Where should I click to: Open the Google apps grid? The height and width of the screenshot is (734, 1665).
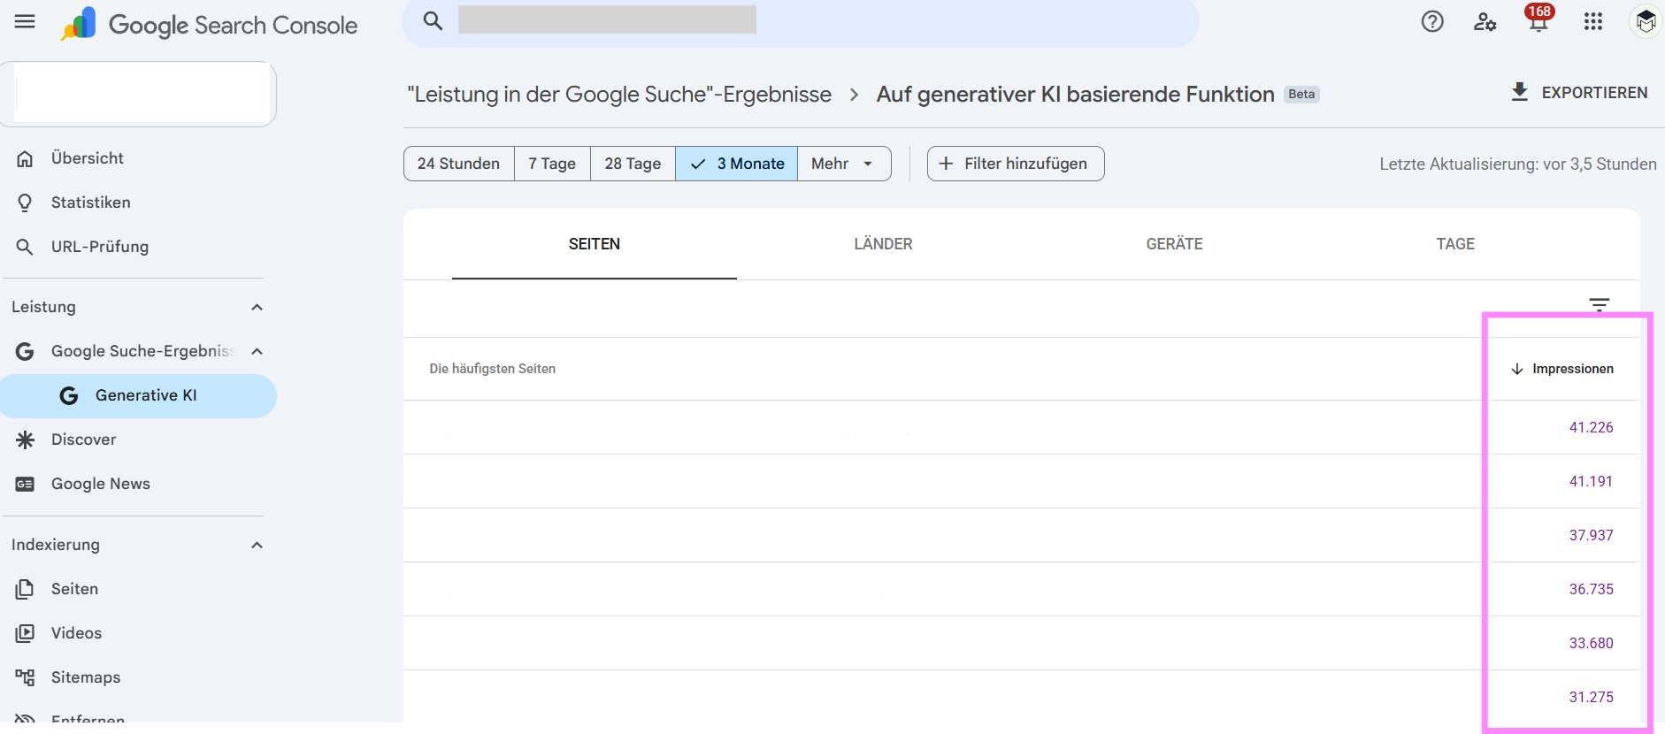click(1593, 22)
